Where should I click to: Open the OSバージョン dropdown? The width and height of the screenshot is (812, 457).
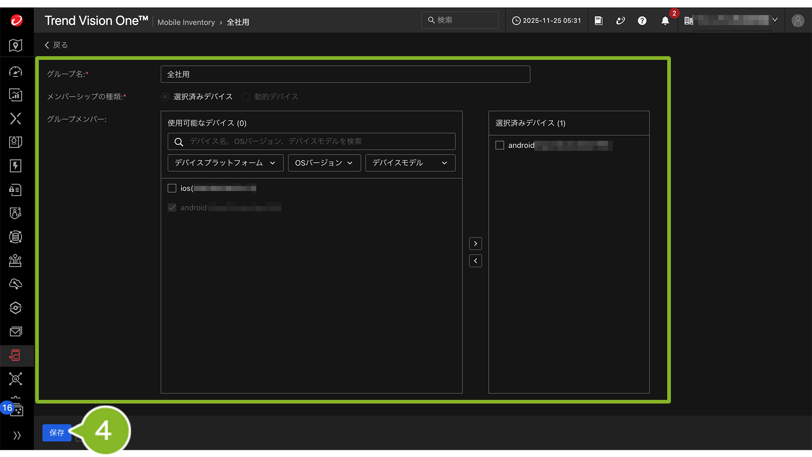324,163
